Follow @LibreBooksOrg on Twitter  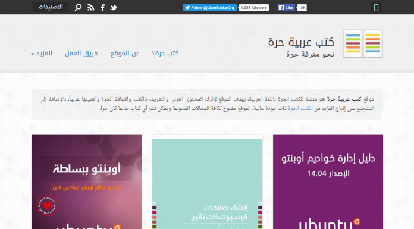(x=209, y=8)
